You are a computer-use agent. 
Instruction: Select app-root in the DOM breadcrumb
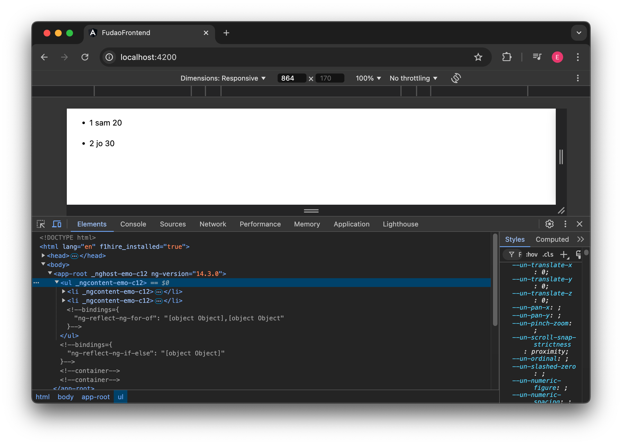pos(95,397)
